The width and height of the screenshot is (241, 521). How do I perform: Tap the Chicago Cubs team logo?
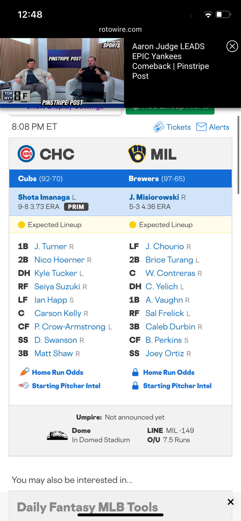coord(26,154)
